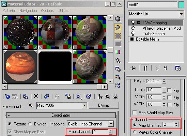Click the Reset Map X icon

36,96
